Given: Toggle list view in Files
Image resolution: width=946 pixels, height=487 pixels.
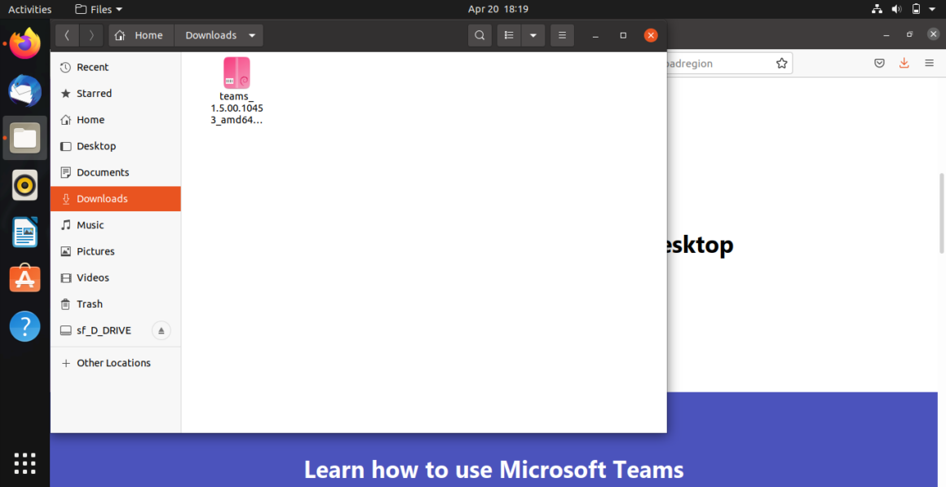Looking at the screenshot, I should 508,35.
